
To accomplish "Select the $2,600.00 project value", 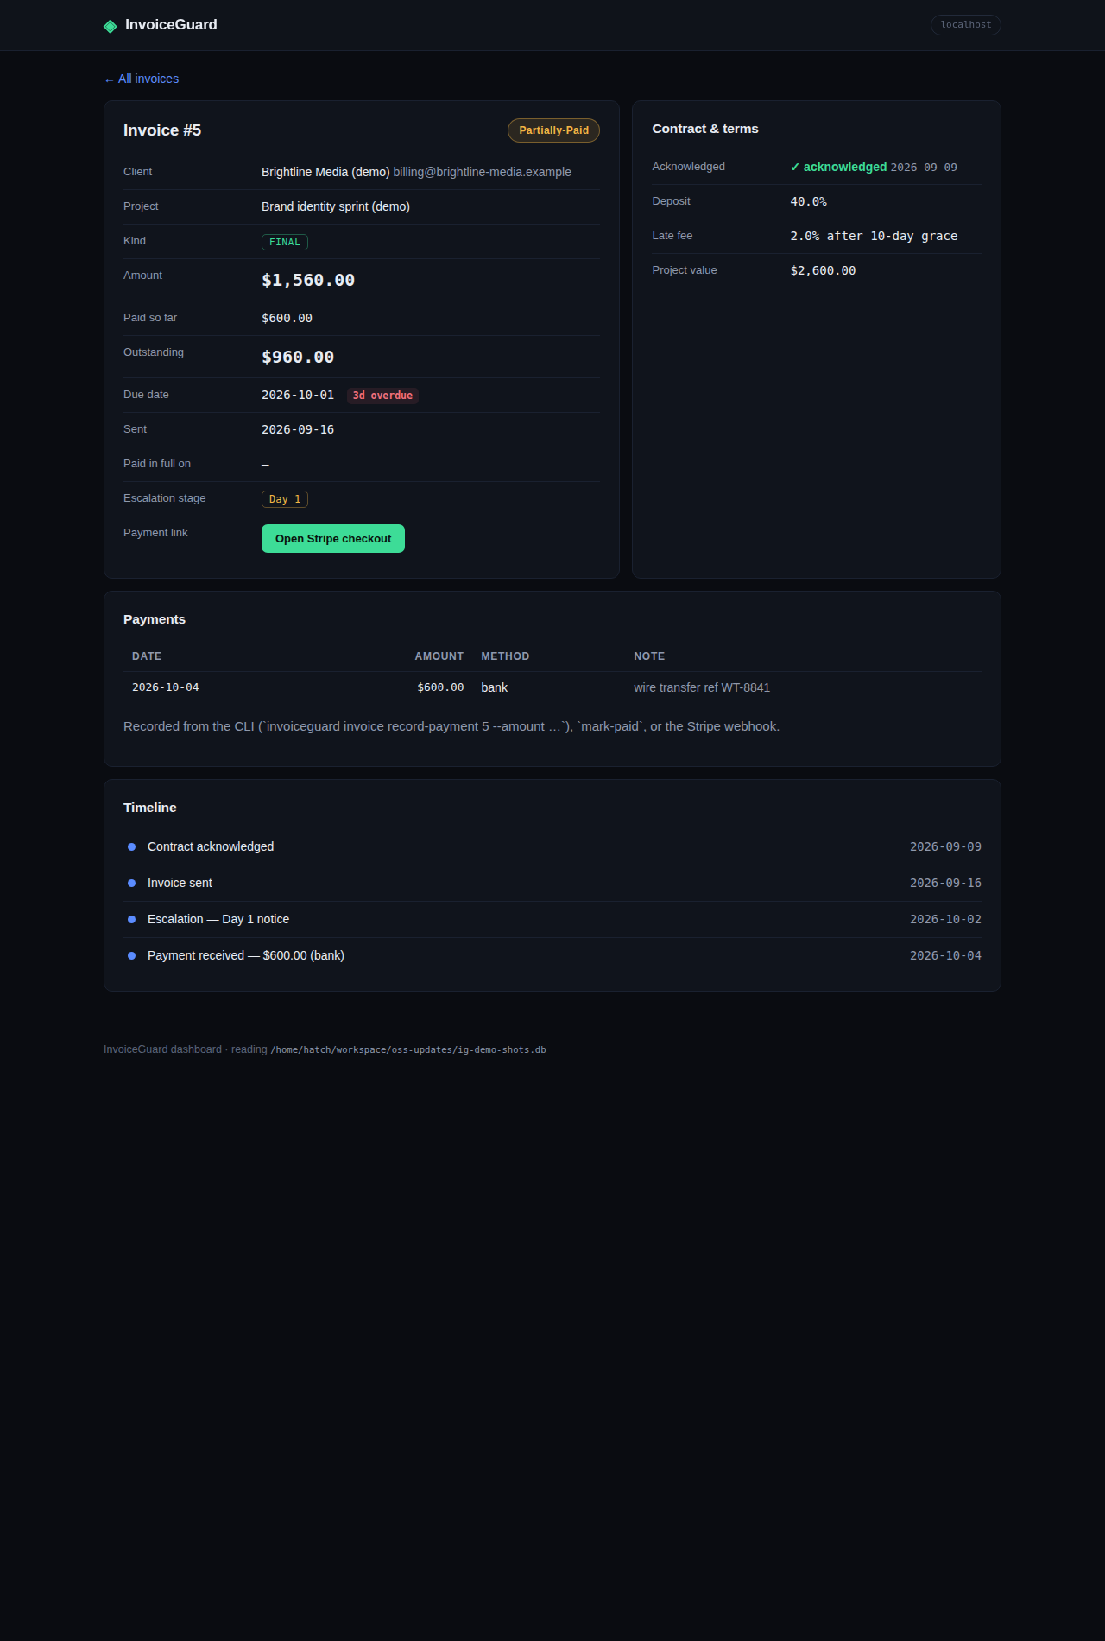I will 823,270.
